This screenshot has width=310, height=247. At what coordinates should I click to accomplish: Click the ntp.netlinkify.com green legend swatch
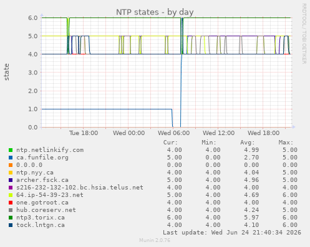point(11,150)
